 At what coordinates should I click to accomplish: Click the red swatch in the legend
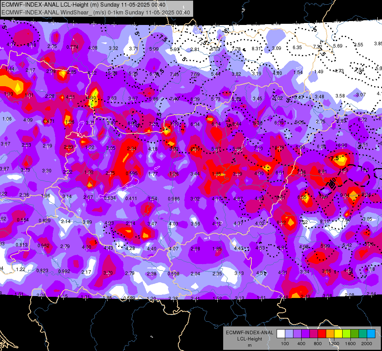[322, 334]
